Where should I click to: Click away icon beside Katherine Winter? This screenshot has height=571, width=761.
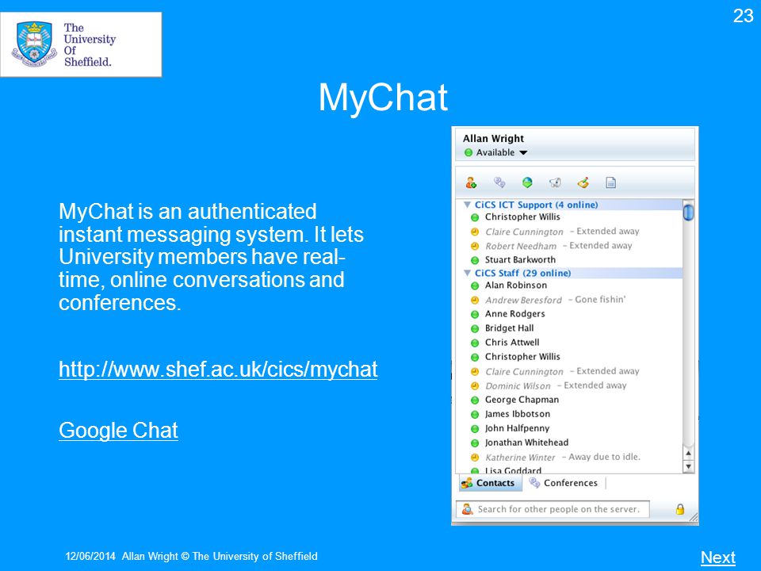475,458
